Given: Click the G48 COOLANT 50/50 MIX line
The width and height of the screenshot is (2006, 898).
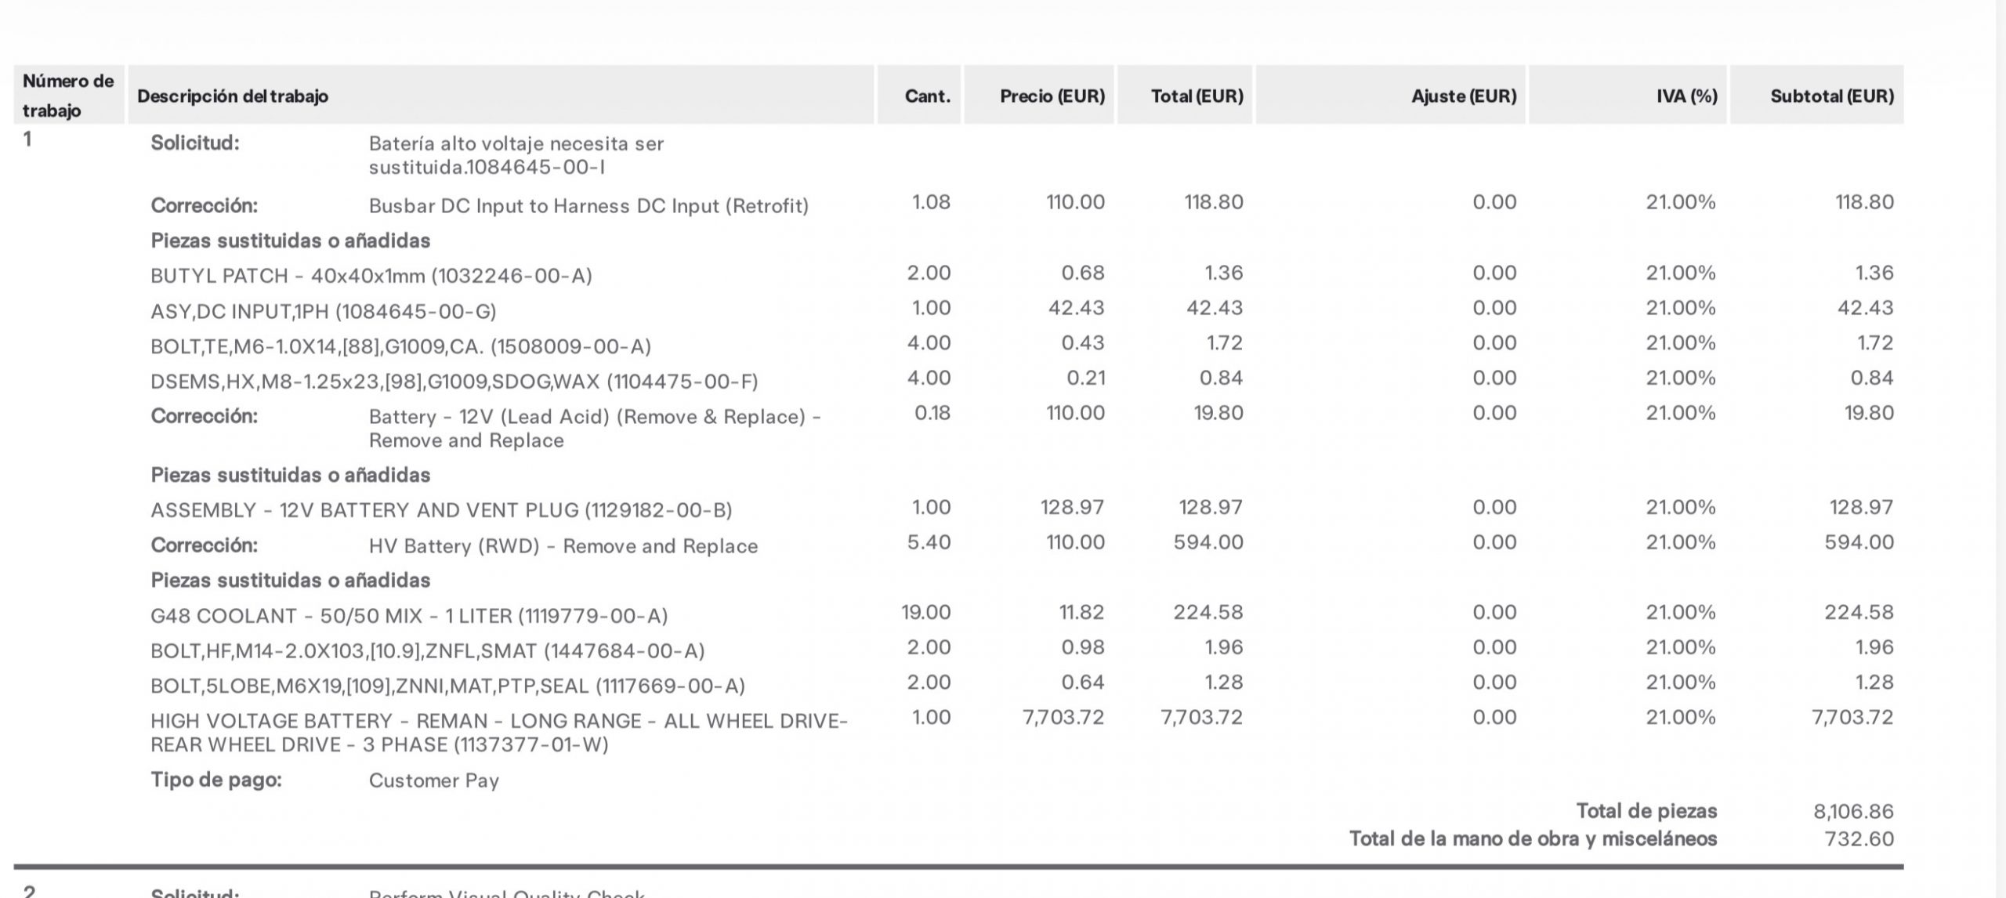Looking at the screenshot, I should (x=408, y=616).
